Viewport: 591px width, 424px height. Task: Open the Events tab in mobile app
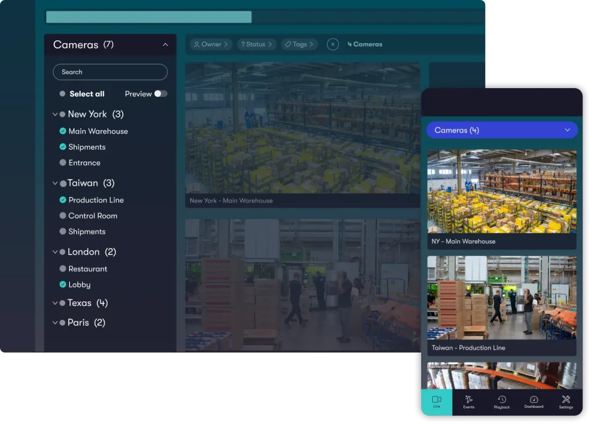[469, 402]
